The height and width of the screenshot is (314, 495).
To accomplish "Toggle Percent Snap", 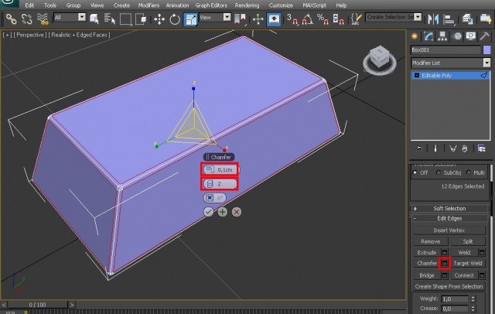I will 323,19.
